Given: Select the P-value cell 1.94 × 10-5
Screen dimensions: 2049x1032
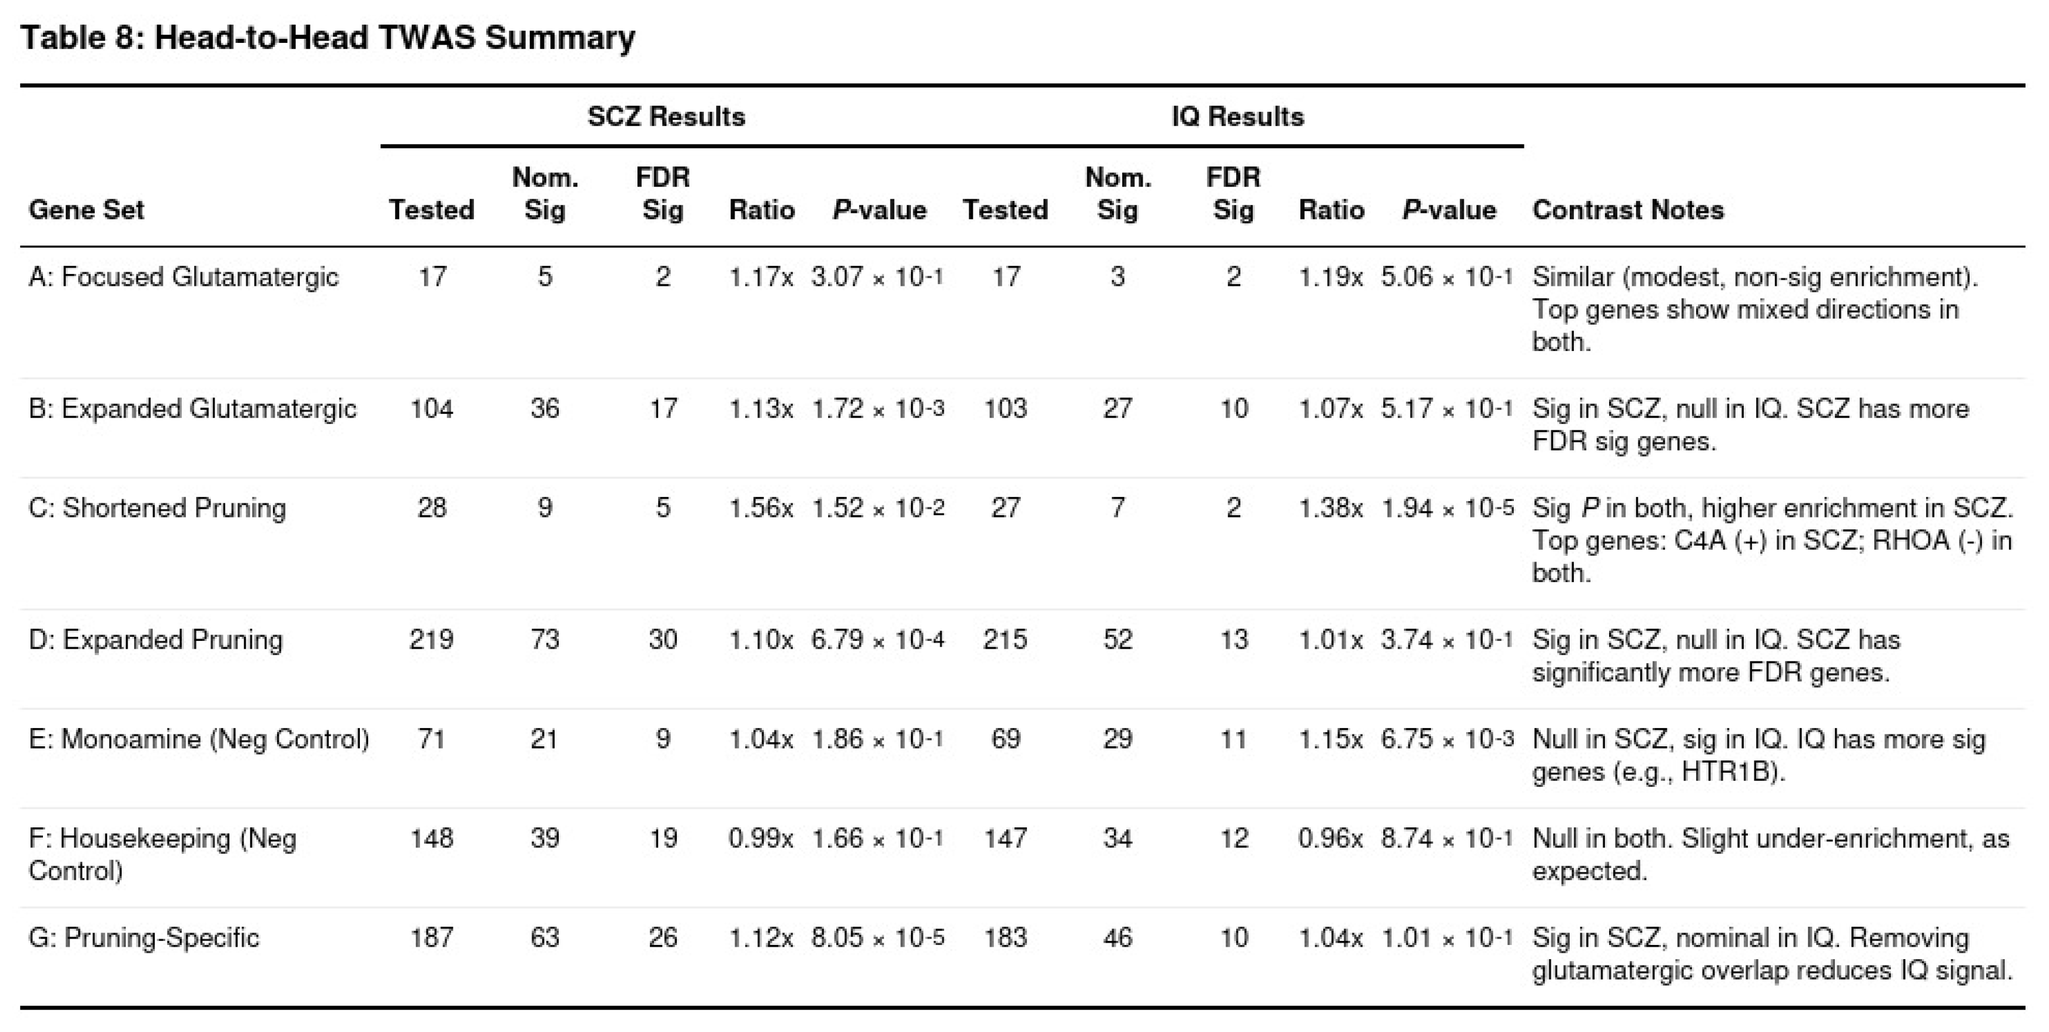Looking at the screenshot, I should (x=1447, y=508).
